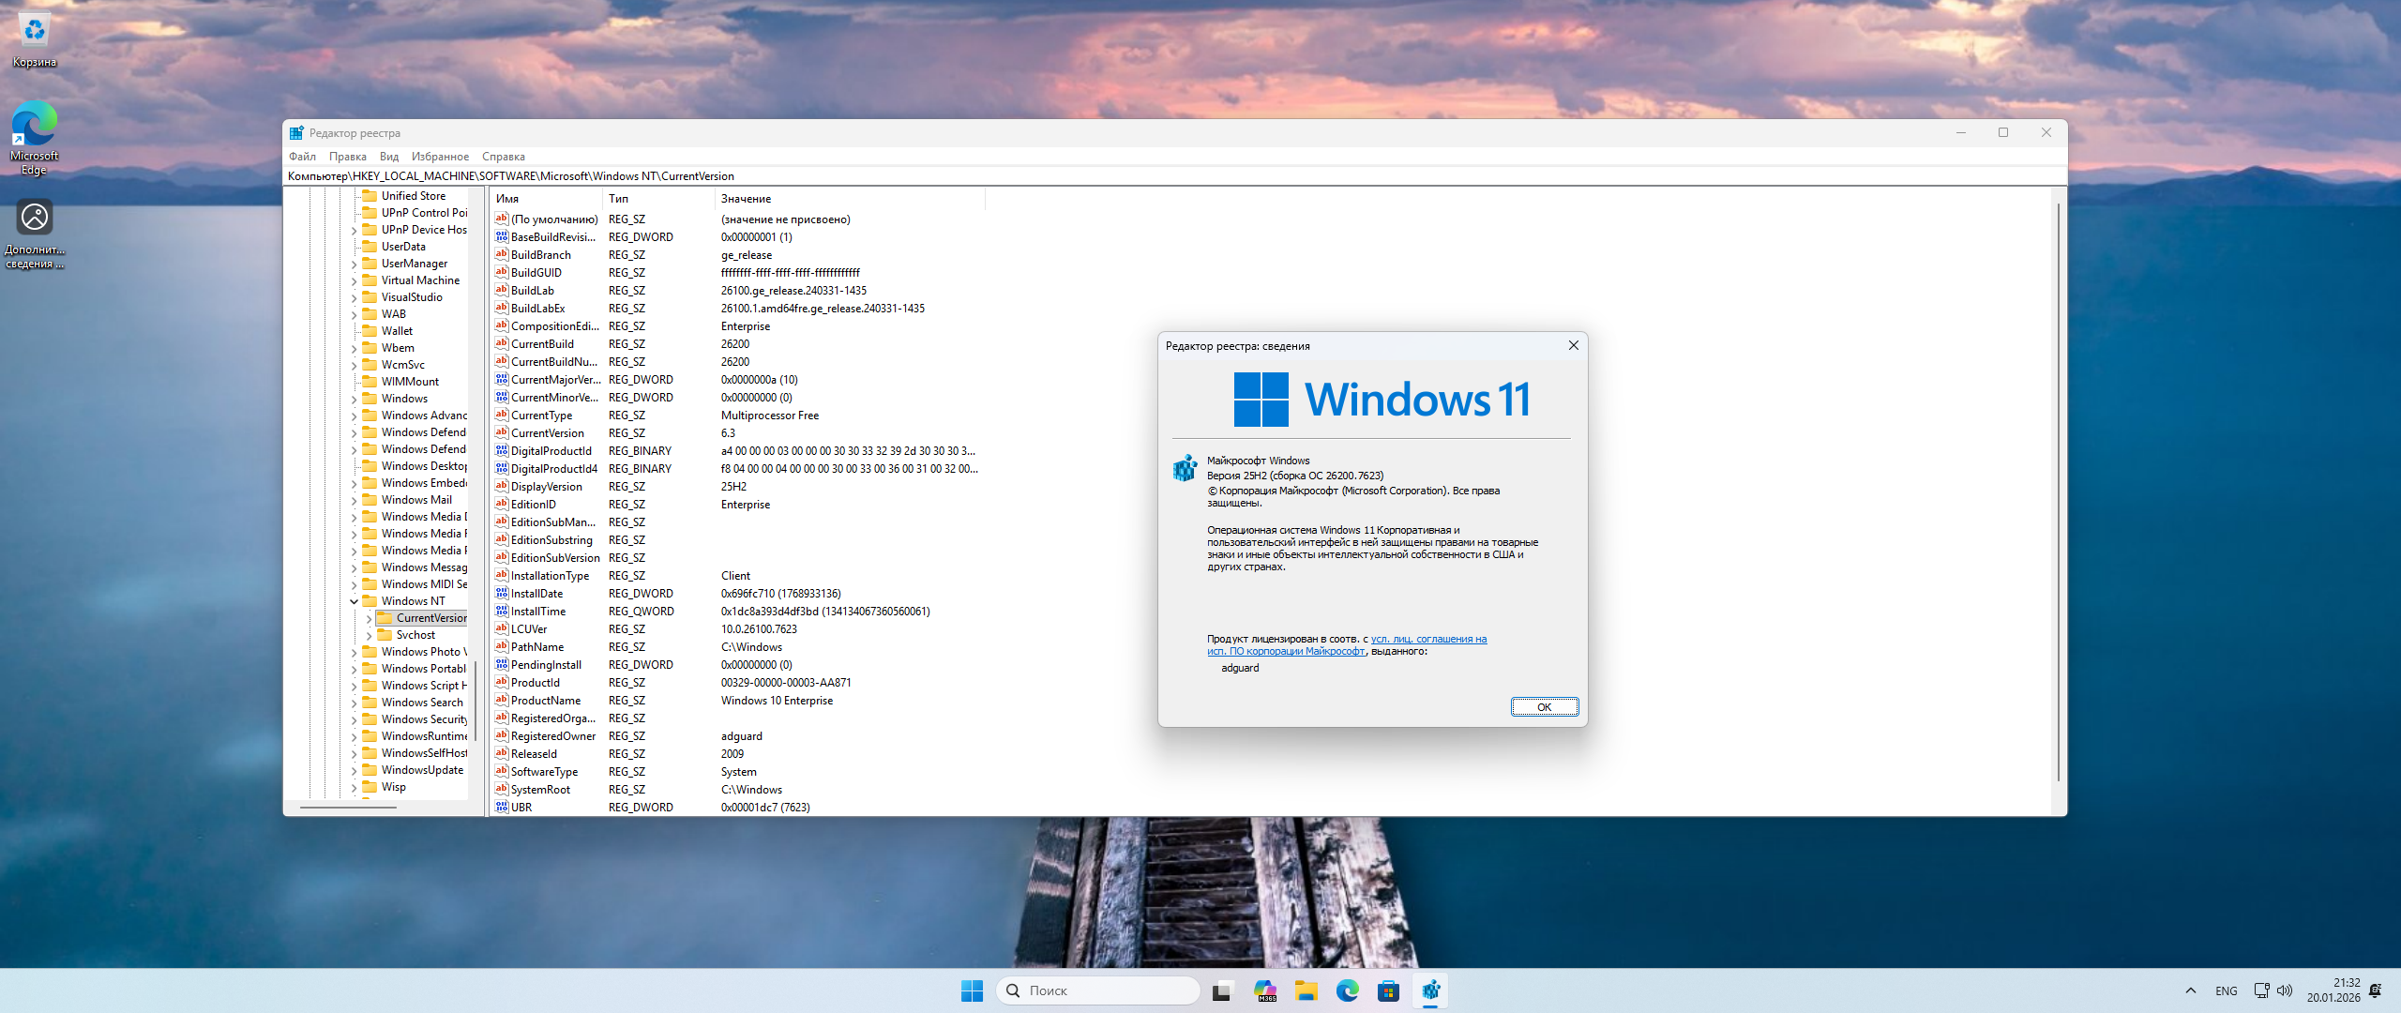Screen dimensions: 2401x1013
Task: Select the UBR registry value icon
Action: pos(502,808)
